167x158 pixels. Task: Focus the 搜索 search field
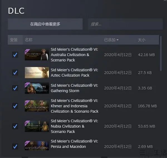(x=126, y=24)
